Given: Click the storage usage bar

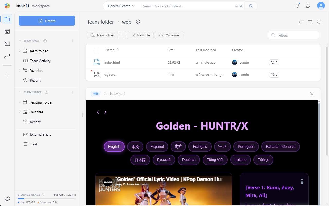Looking at the screenshot, I should [47, 199].
